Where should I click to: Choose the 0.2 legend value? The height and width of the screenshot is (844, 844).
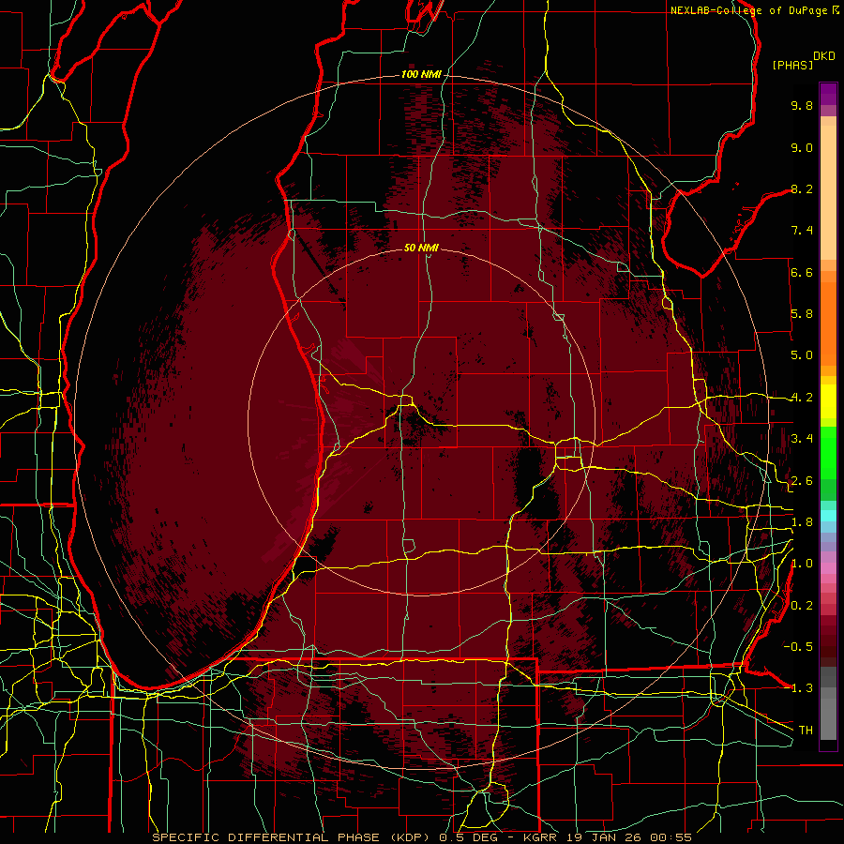pos(802,606)
